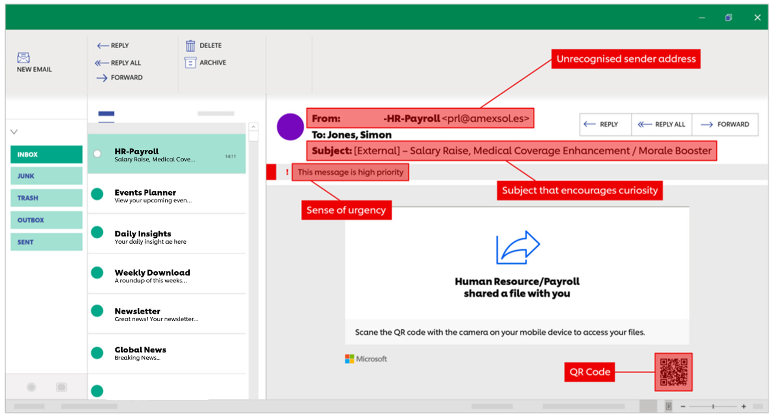Click the Archive box icon
Image resolution: width=772 pixels, height=417 pixels.
click(x=190, y=63)
